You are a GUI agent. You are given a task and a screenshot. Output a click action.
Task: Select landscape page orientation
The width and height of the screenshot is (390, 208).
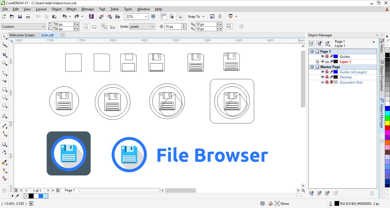pos(94,27)
